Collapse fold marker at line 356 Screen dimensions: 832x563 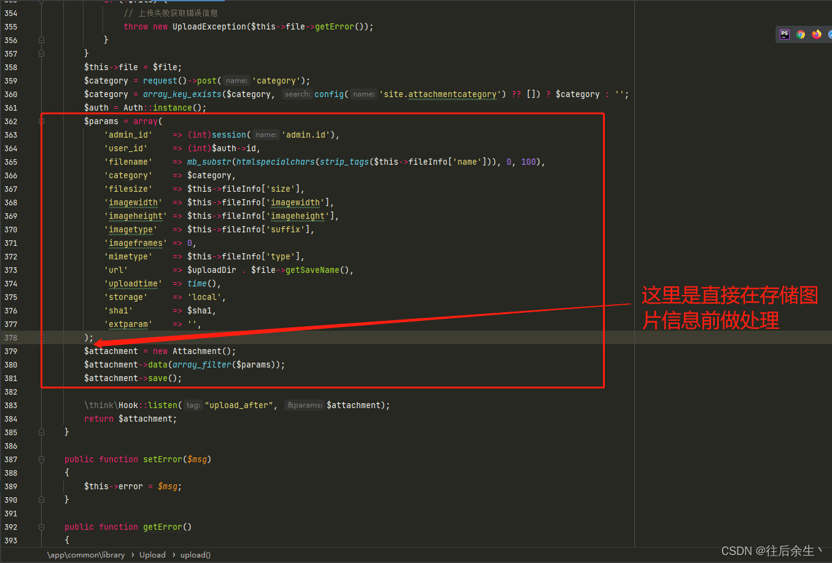point(41,40)
